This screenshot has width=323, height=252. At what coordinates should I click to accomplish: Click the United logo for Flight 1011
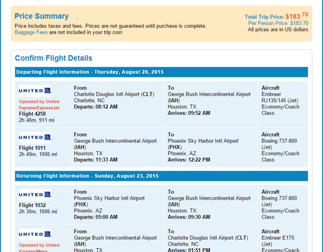click(x=35, y=138)
